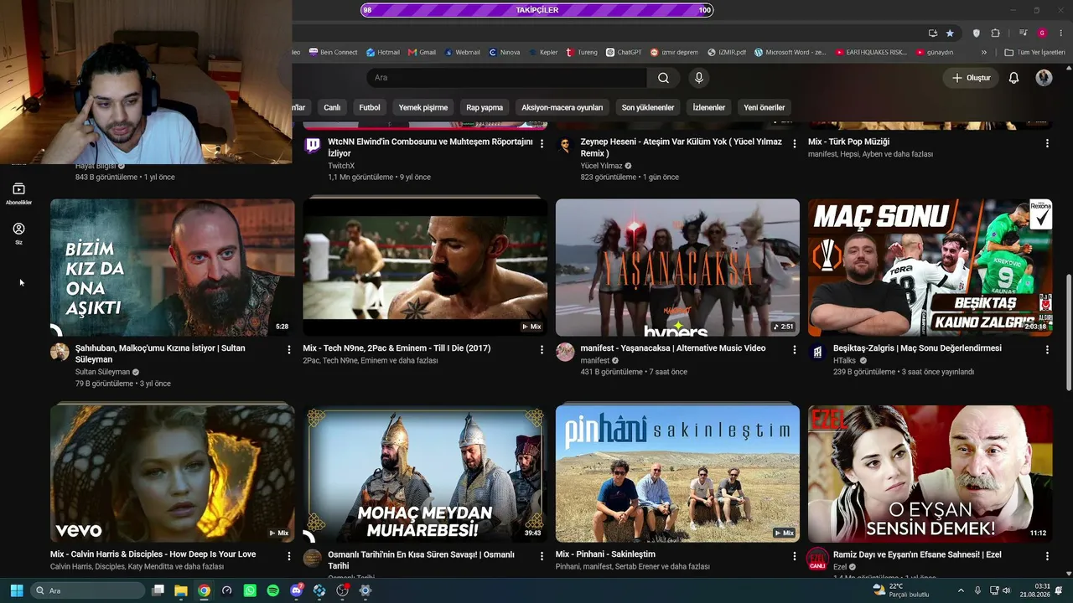The image size is (1073, 603).
Task: Bookmark this page with the star icon
Action: pos(950,33)
